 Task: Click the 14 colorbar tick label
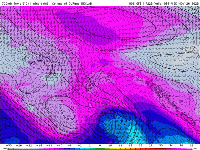(x=120, y=145)
